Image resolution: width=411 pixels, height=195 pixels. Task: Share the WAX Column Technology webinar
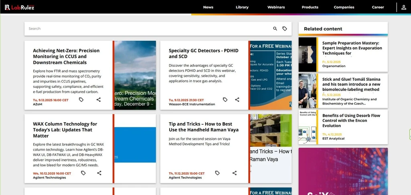(99, 173)
